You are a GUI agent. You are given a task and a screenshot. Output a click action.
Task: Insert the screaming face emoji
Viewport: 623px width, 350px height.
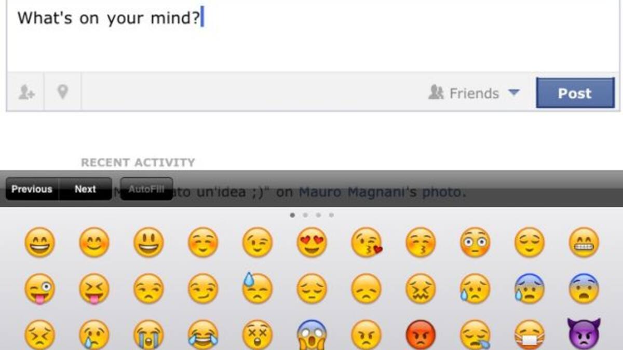312,335
